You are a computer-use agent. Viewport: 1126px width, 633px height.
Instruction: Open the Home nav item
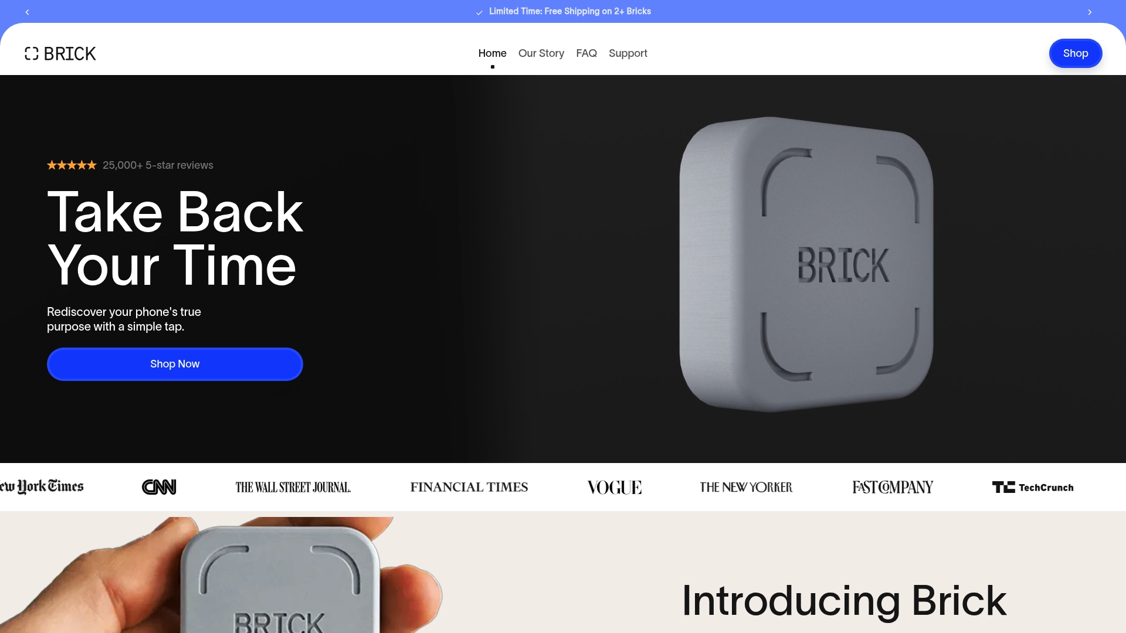point(492,53)
